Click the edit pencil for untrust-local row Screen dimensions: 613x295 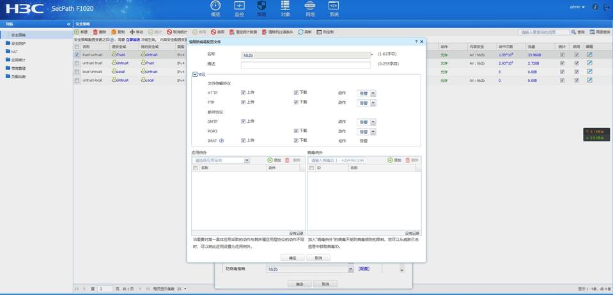click(589, 80)
